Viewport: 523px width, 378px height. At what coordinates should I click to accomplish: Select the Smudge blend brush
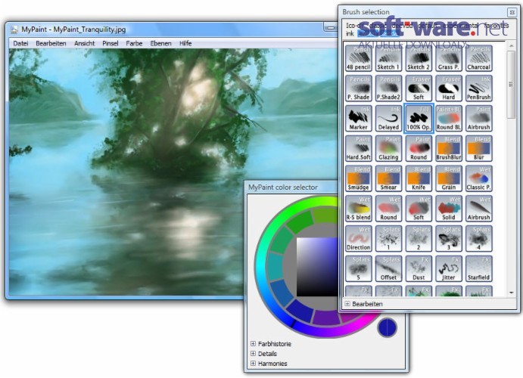pos(358,178)
